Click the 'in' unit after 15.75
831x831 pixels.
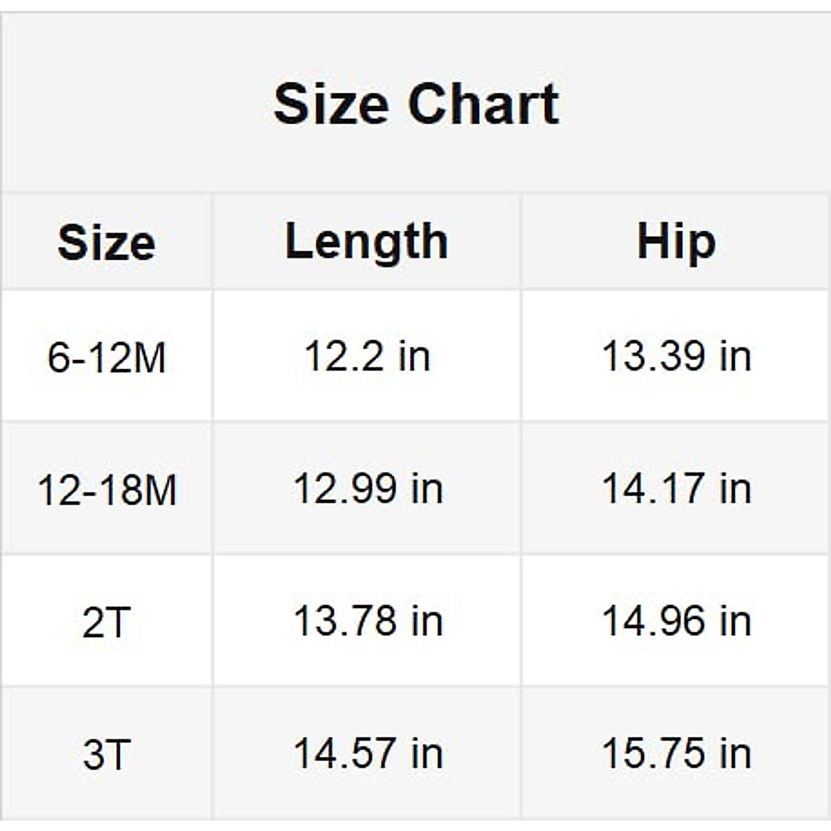[735, 753]
